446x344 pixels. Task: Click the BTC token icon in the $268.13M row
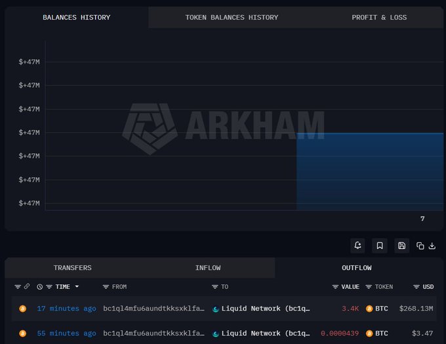pos(369,309)
